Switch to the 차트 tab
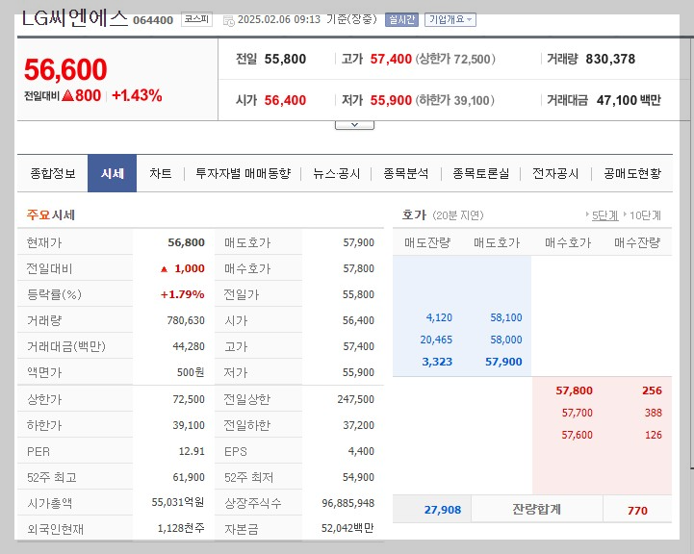Viewport: 694px width, 554px height. tap(160, 173)
